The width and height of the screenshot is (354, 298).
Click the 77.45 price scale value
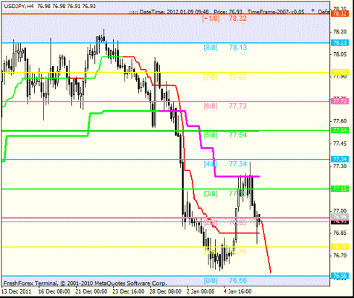[x=340, y=144]
